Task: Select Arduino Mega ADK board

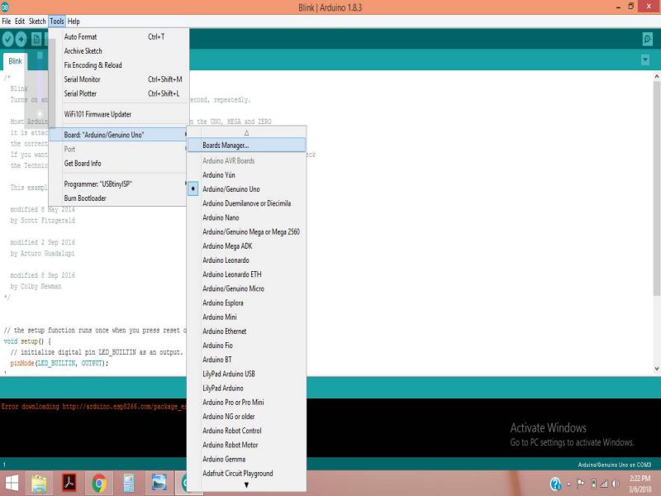Action: [x=246, y=246]
